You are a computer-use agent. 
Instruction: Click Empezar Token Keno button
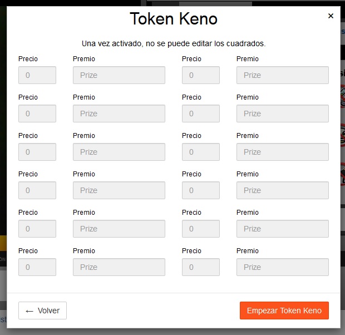(284, 311)
